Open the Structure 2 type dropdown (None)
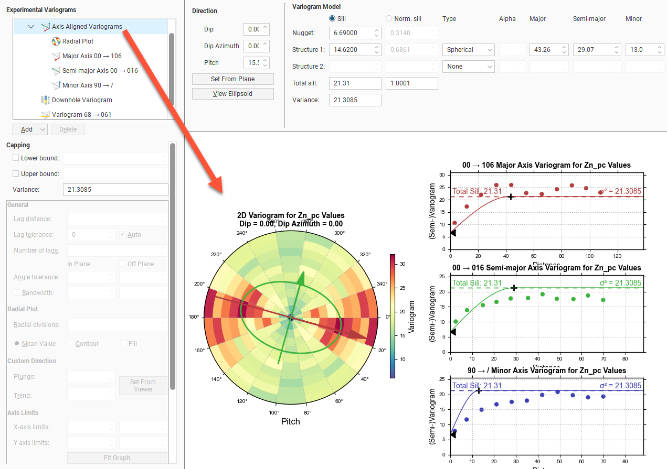This screenshot has height=469, width=667. pyautogui.click(x=468, y=67)
